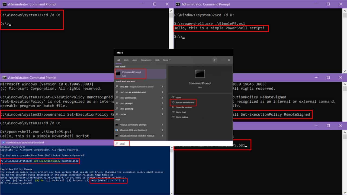This screenshot has width=347, height=195.
Task: Click the large Command Prompt preview icon
Action: [x=200, y=74]
